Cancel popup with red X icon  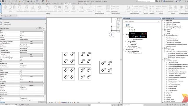coord(145,33)
